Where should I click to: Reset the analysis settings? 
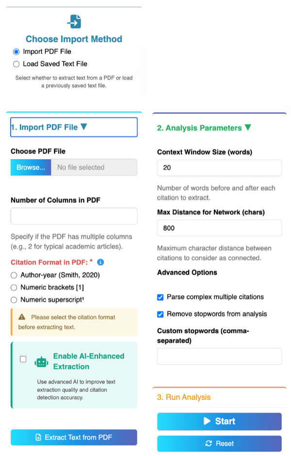[219, 443]
